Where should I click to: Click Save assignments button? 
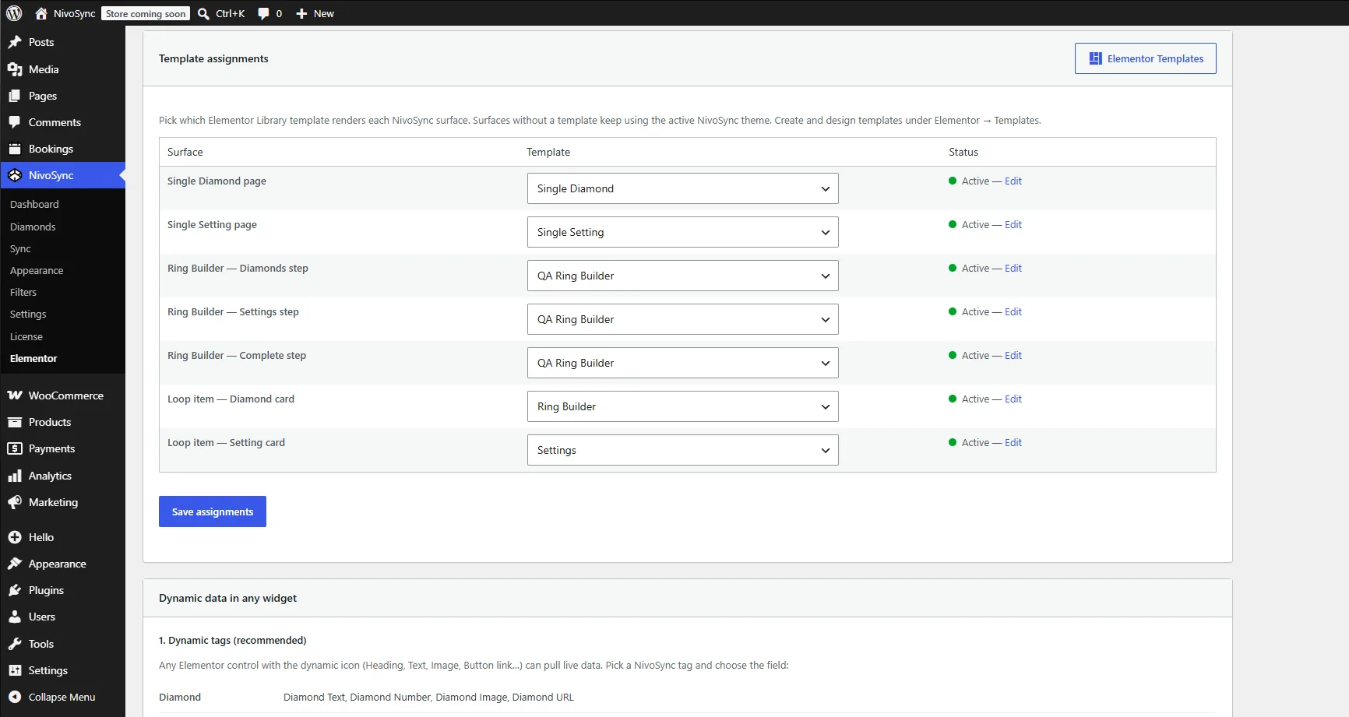[x=213, y=511]
